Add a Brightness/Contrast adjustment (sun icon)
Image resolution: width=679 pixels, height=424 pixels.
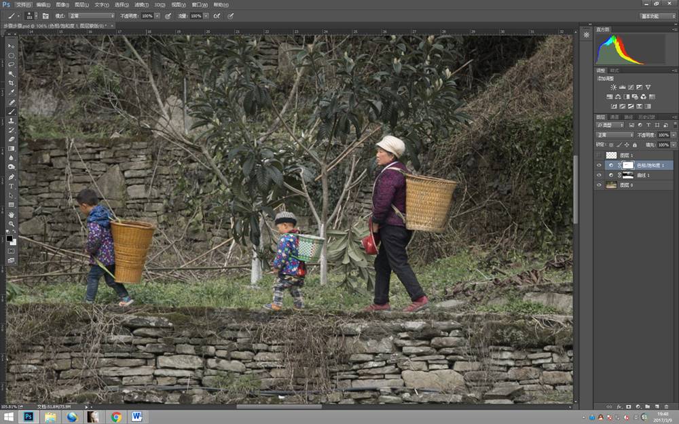click(613, 88)
